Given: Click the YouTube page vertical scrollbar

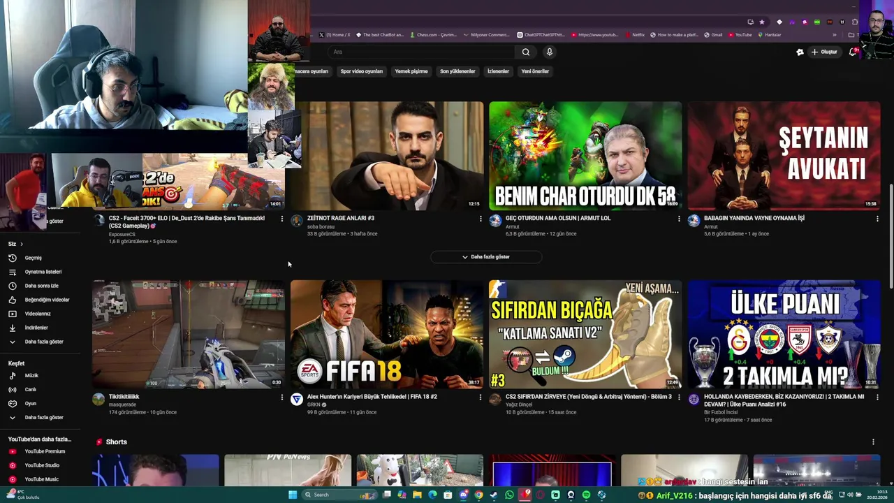Looking at the screenshot, I should click(x=891, y=238).
